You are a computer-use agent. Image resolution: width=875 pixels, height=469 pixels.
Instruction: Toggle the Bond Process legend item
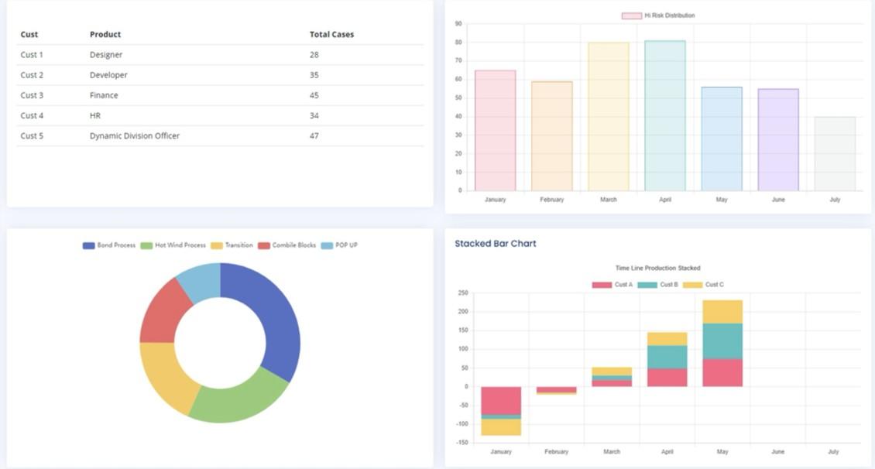point(109,245)
